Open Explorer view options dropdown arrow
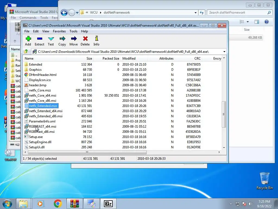This screenshot has height=209, width=278. pyautogui.click(x=248, y=22)
